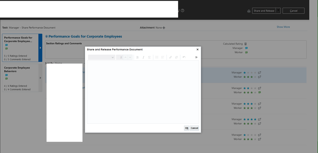Click 'Manager - Share Performance Document' task text

32,28
